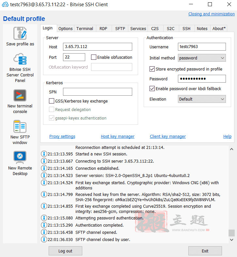The image size is (237, 257).
Task: Click into the Host input field
Action: (x=97, y=47)
